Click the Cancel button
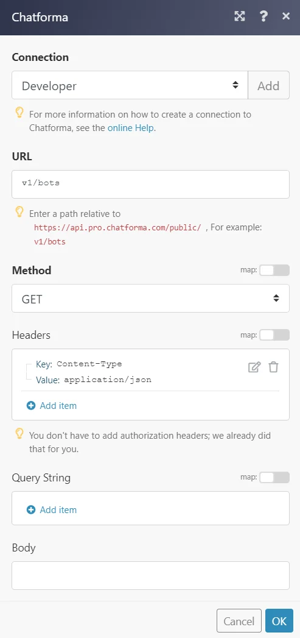300x638 pixels. pyautogui.click(x=239, y=621)
